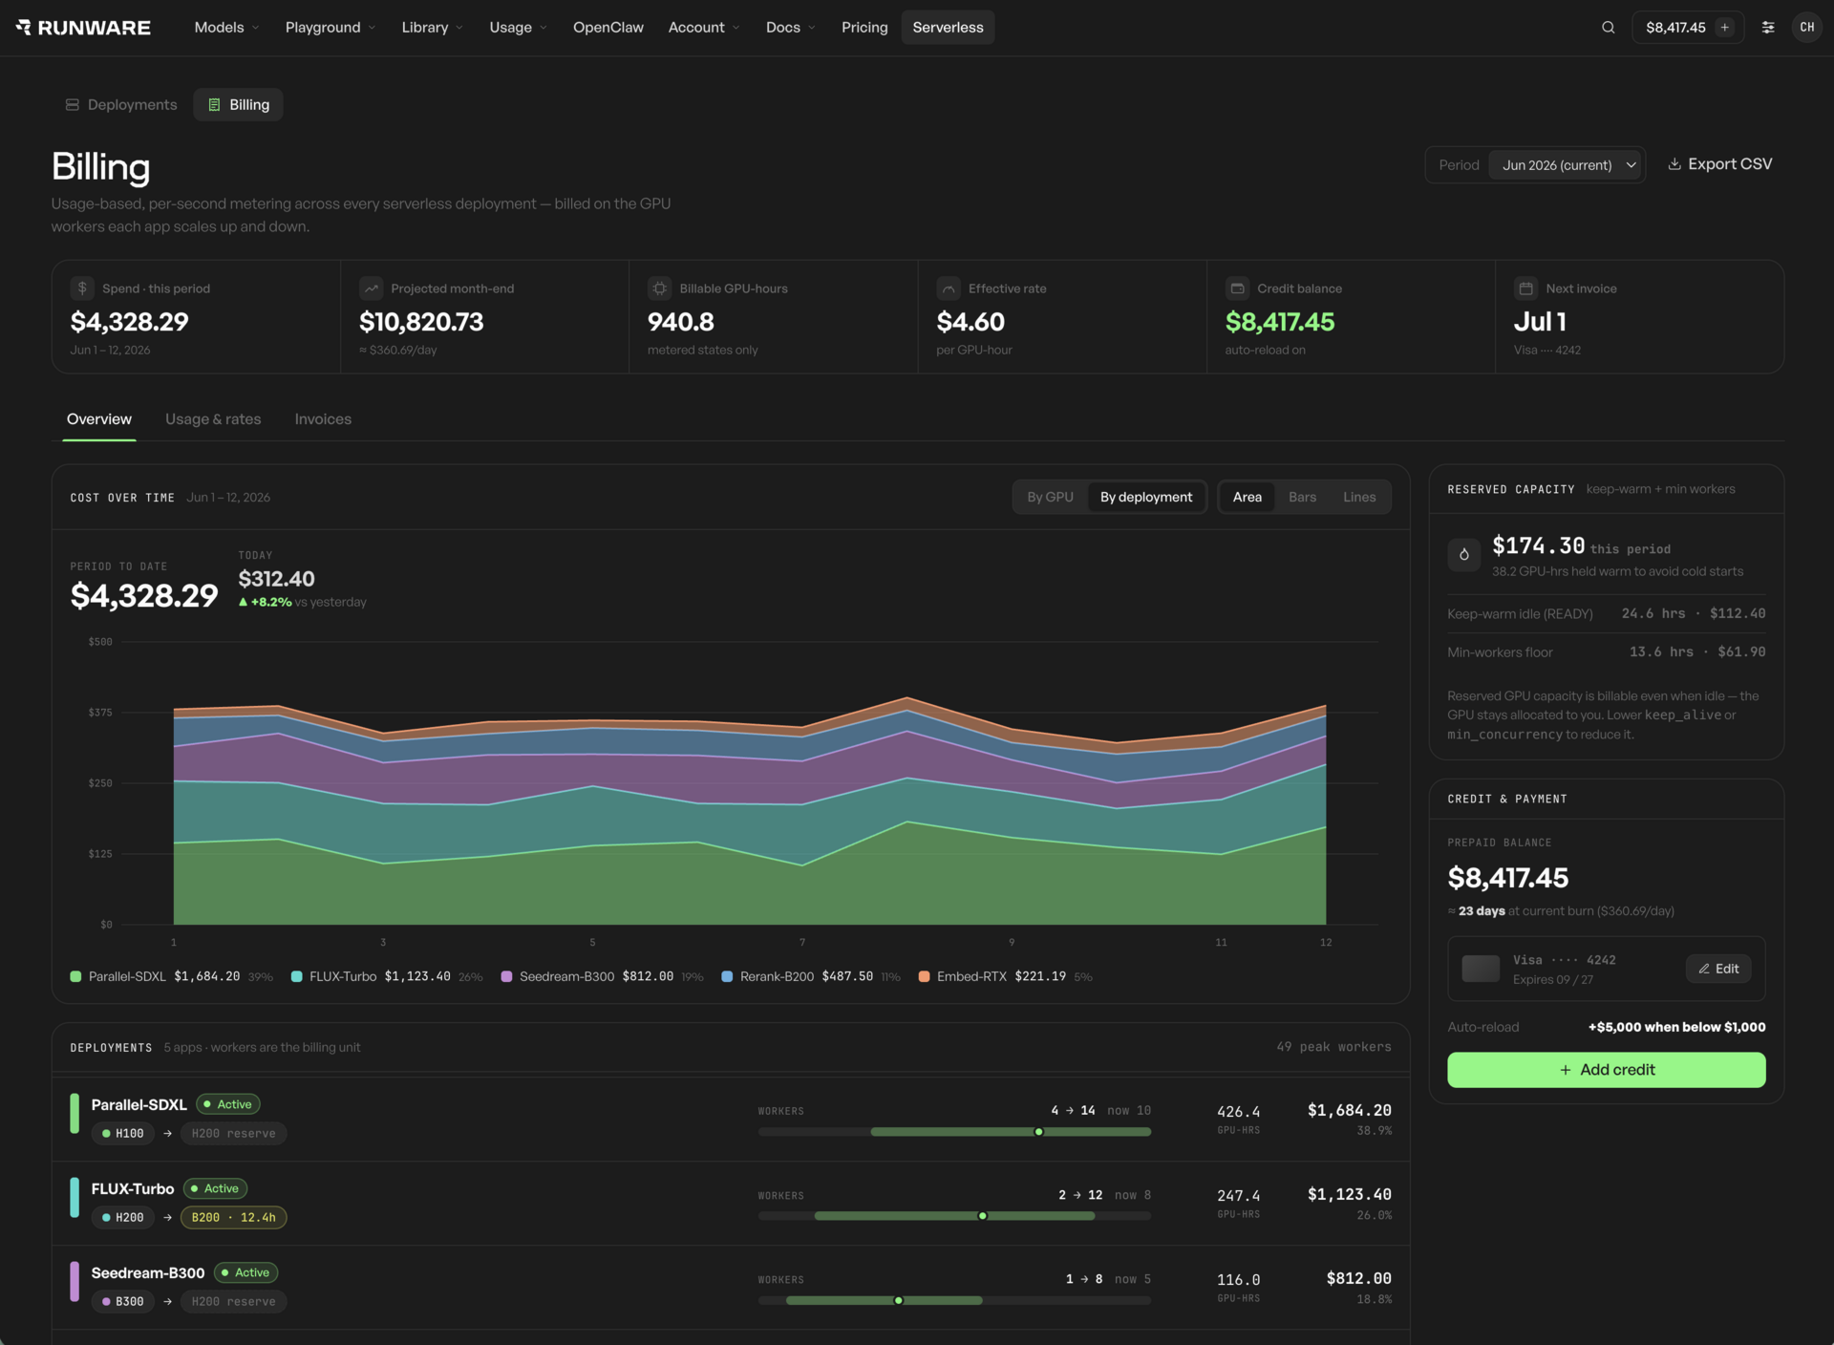Click the $8,417.45 top bar balance

coord(1674,28)
